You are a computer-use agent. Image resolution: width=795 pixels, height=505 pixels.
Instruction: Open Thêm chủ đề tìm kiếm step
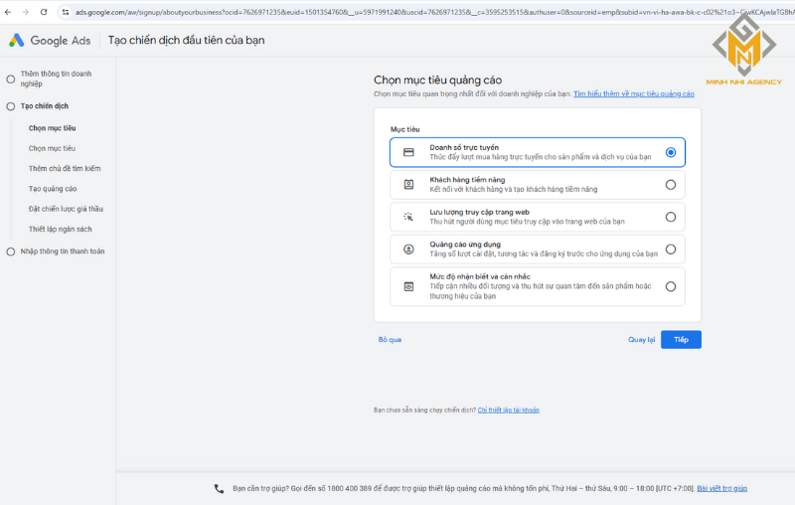[65, 168]
